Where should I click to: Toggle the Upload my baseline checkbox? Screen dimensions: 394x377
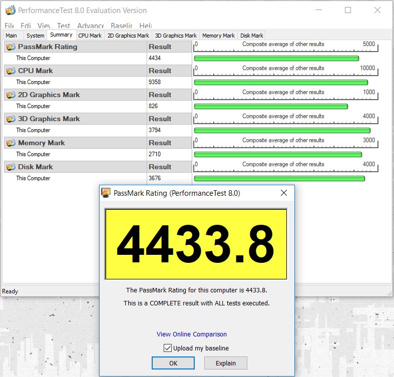click(168, 348)
